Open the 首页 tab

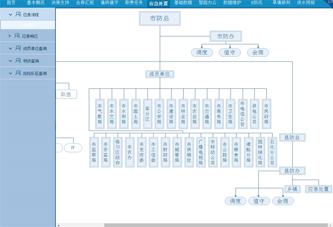pyautogui.click(x=11, y=3)
